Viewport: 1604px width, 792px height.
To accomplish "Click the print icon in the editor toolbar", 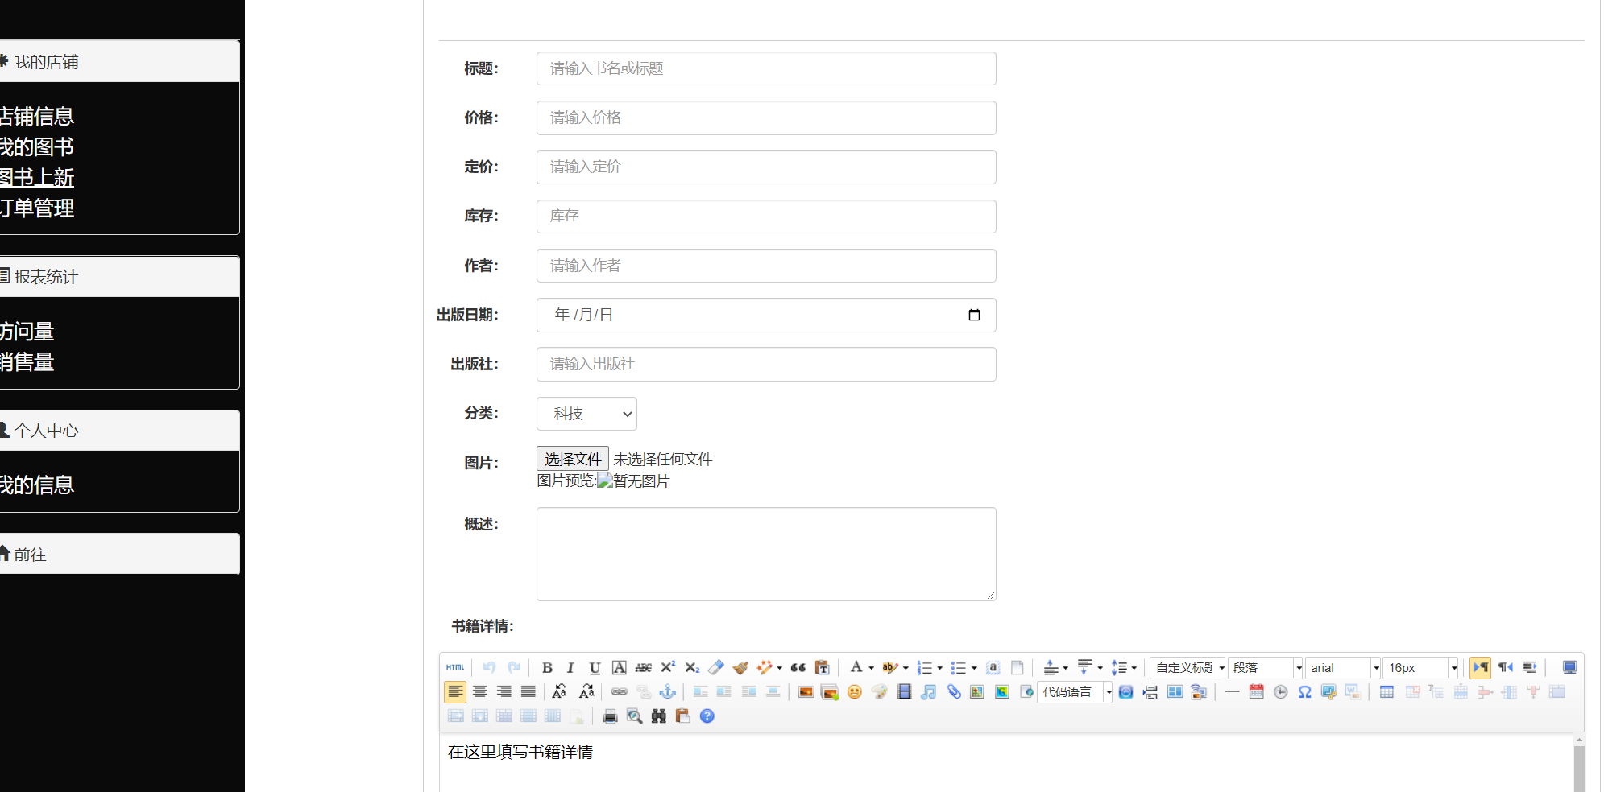I will click(610, 716).
